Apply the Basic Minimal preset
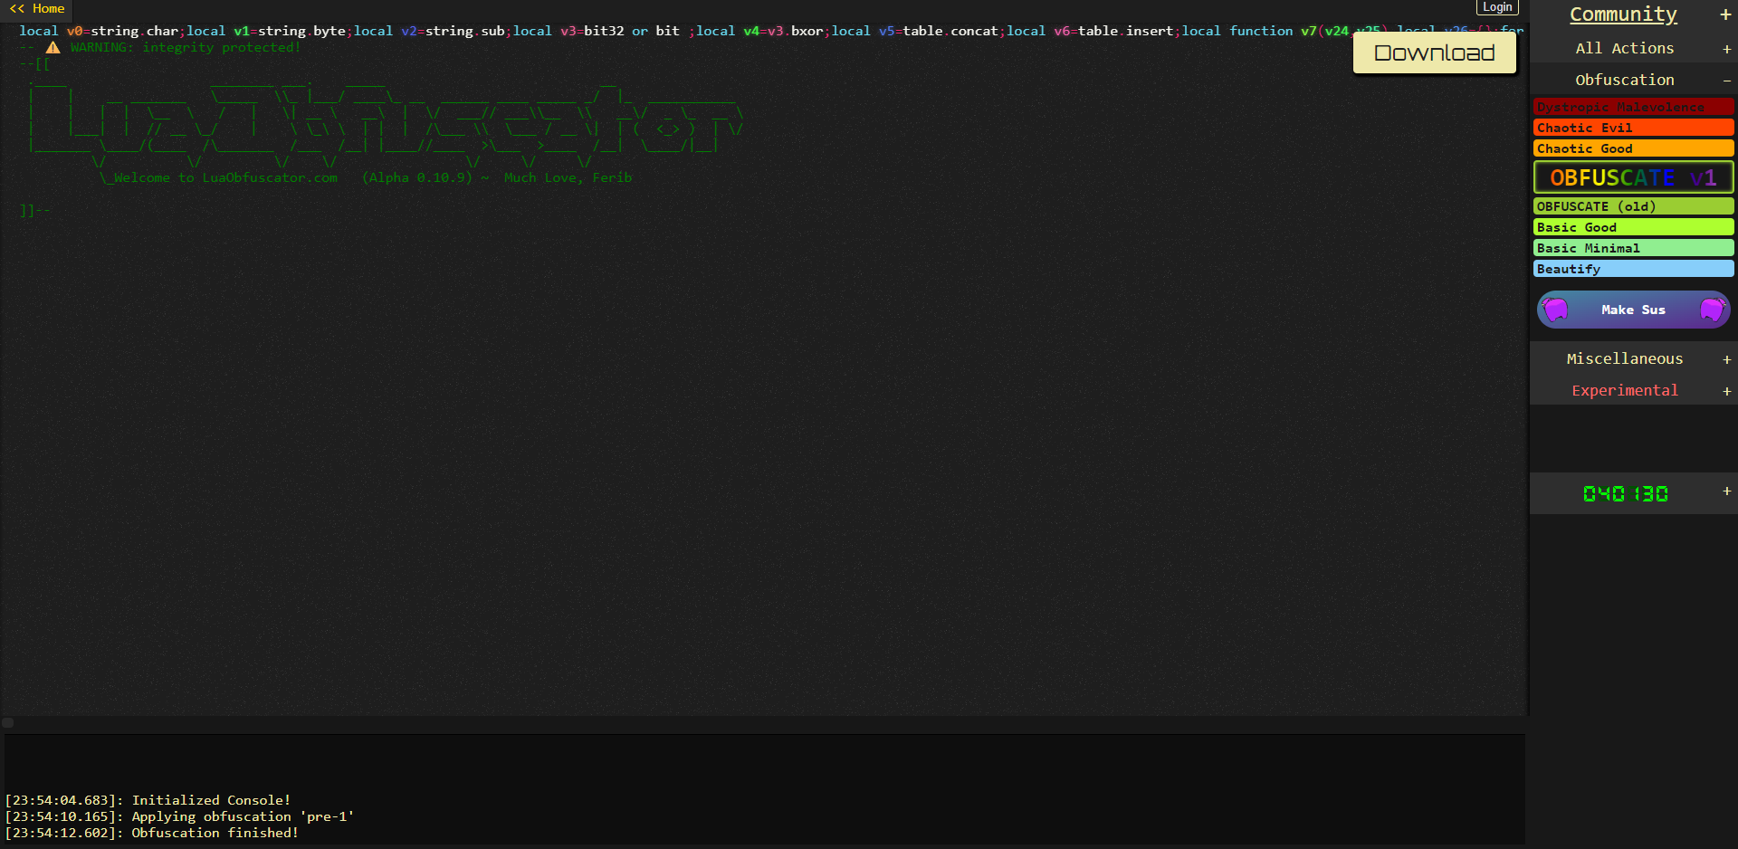Viewport: 1738px width, 849px height. pyautogui.click(x=1633, y=248)
